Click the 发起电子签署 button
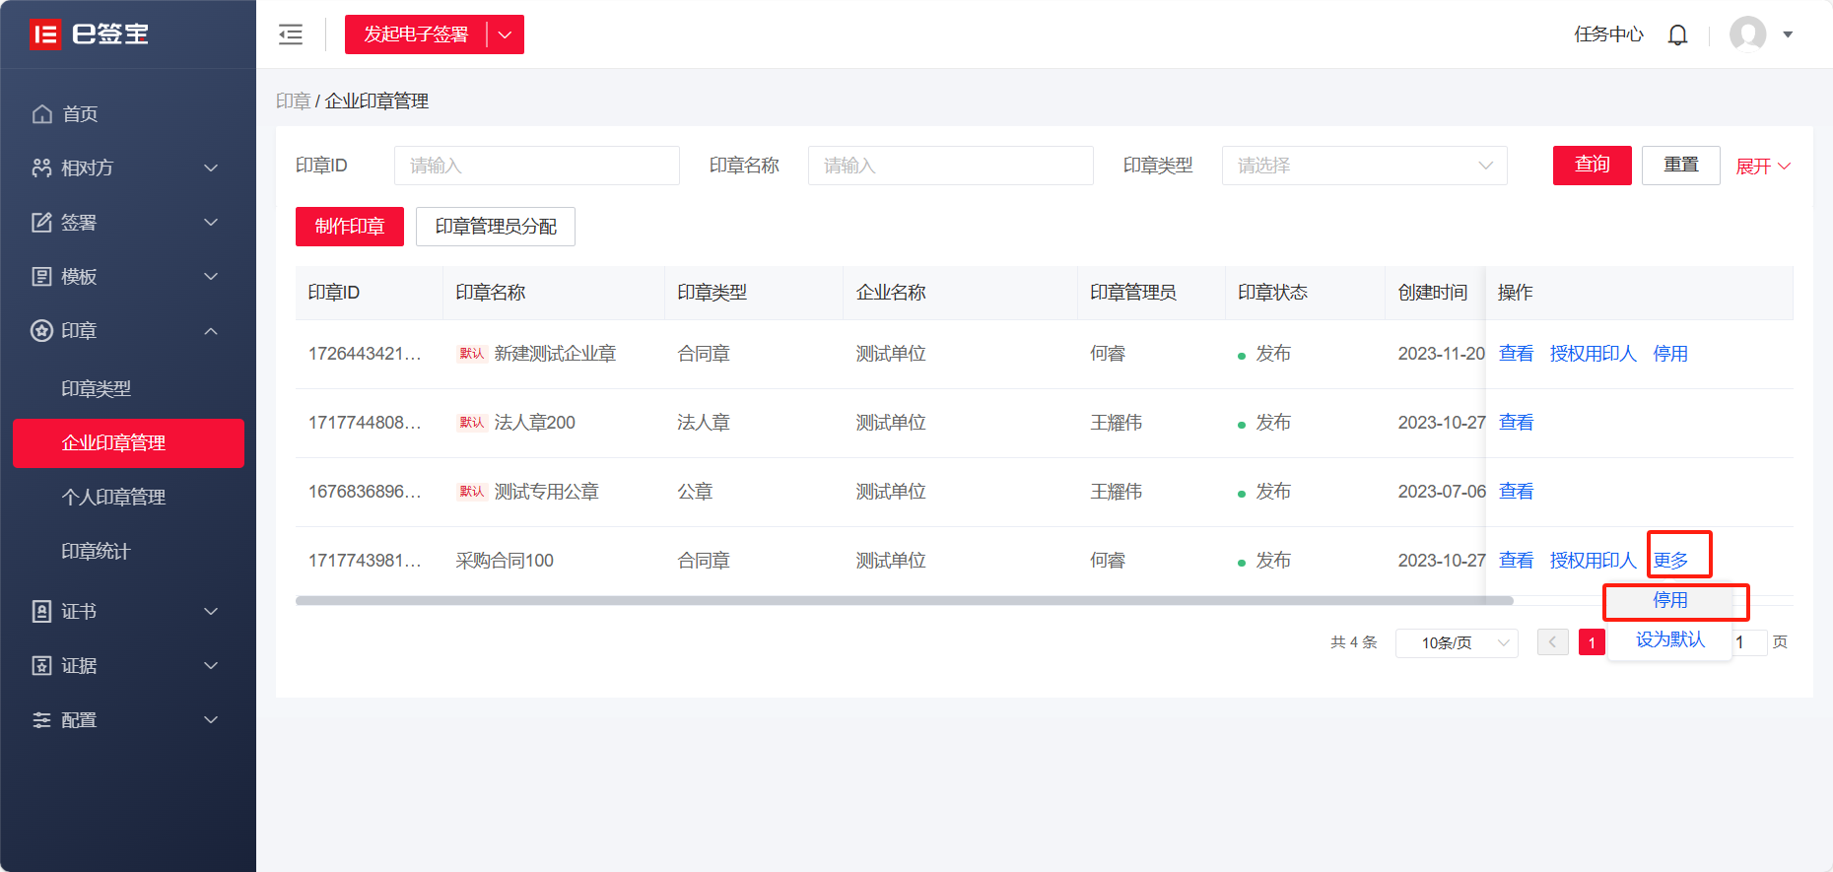The image size is (1833, 872). click(x=416, y=34)
